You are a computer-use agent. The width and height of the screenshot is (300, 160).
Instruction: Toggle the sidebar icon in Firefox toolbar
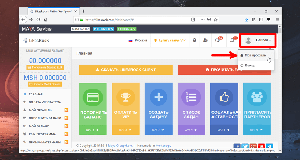[261, 20]
